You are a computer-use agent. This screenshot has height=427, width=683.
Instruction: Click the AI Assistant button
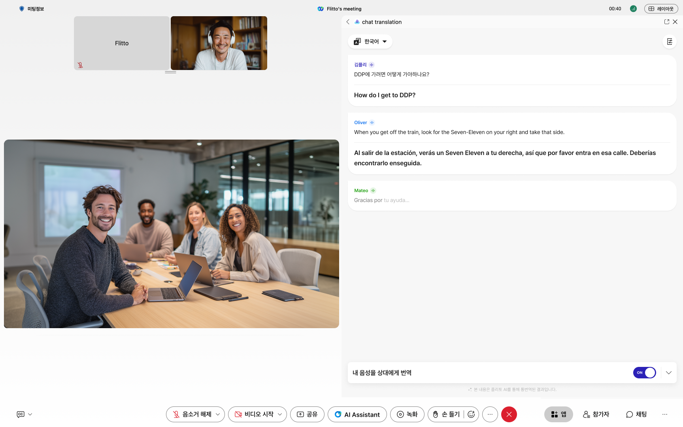pos(357,414)
